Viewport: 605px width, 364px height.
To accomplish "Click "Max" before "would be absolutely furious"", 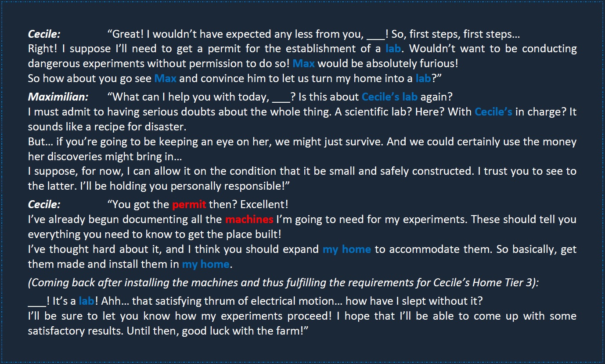I will (x=303, y=63).
